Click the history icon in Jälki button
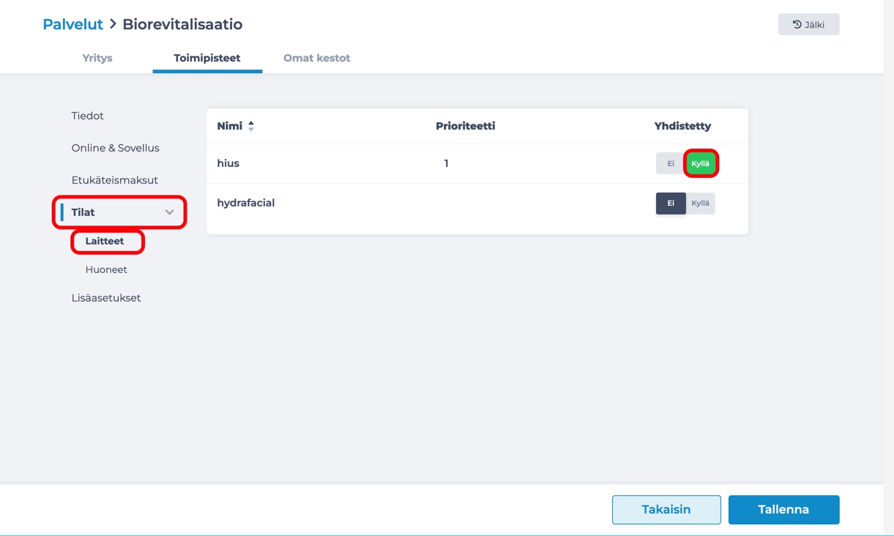 coord(797,25)
